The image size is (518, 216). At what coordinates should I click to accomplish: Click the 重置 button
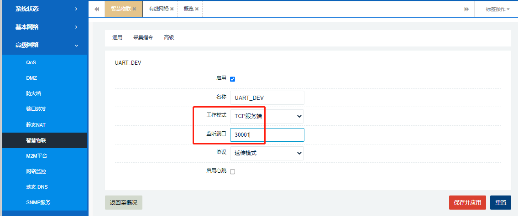click(500, 202)
